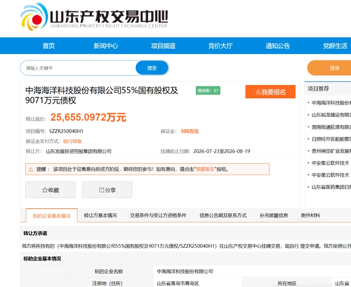Click the warning triangle icon in the reminder
This screenshot has height=287, width=351.
coord(31,169)
